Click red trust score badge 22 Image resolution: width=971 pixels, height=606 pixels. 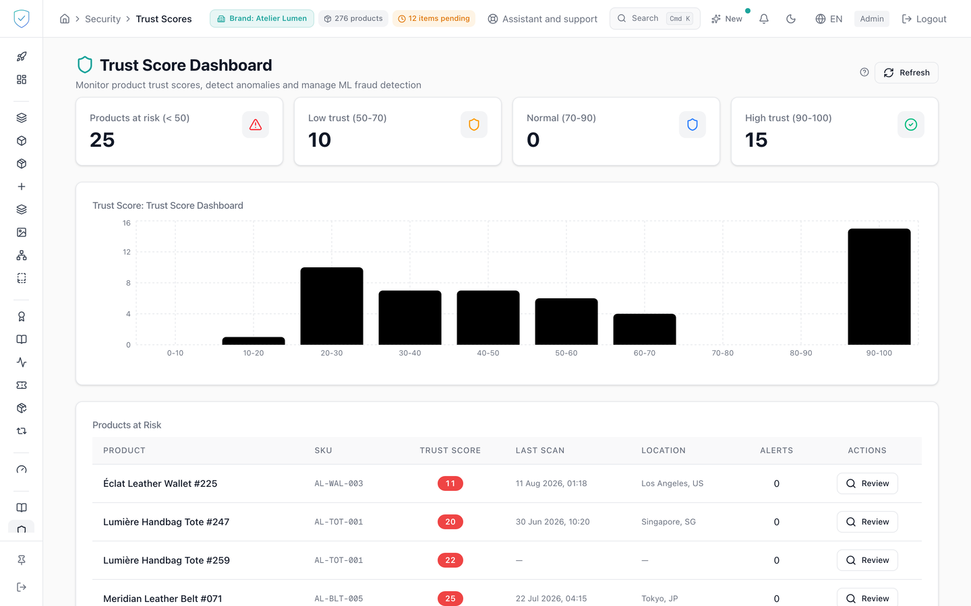pyautogui.click(x=450, y=560)
